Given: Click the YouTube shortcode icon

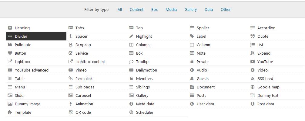Looking at the screenshot, I should (253, 62).
